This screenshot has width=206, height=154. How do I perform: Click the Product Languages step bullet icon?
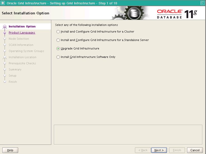tap(5, 33)
